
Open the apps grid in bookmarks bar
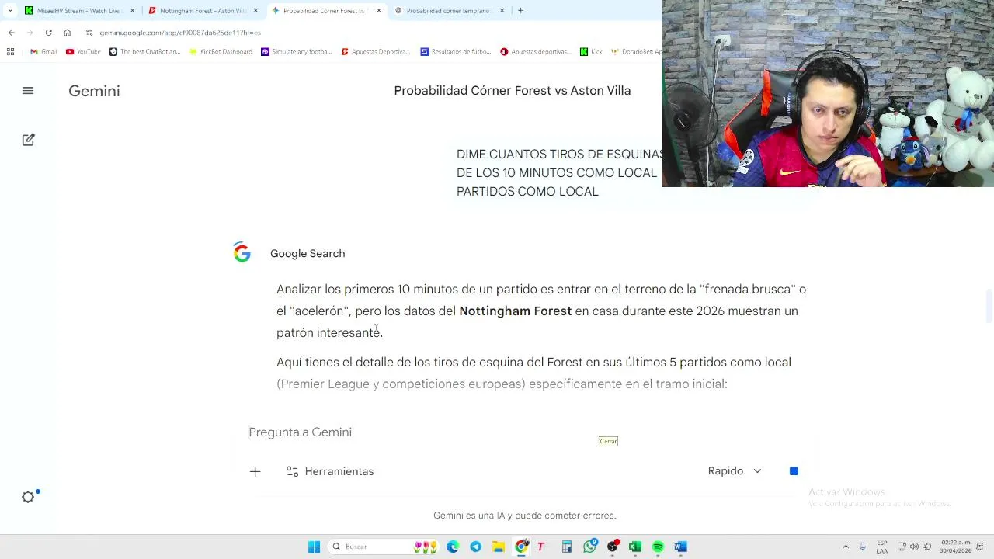point(10,51)
